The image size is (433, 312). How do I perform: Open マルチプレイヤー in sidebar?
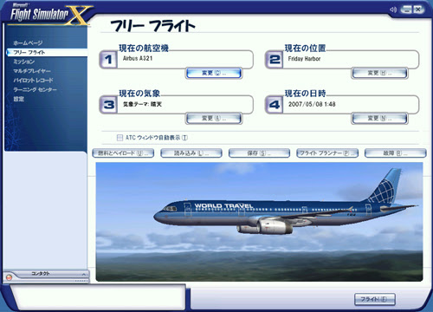coord(32,71)
